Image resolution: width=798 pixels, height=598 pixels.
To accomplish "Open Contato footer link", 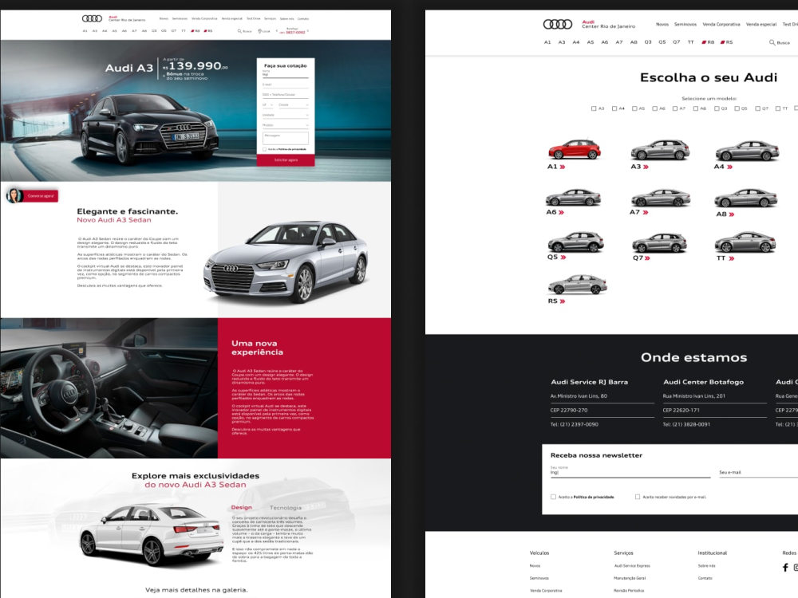I will pyautogui.click(x=705, y=578).
